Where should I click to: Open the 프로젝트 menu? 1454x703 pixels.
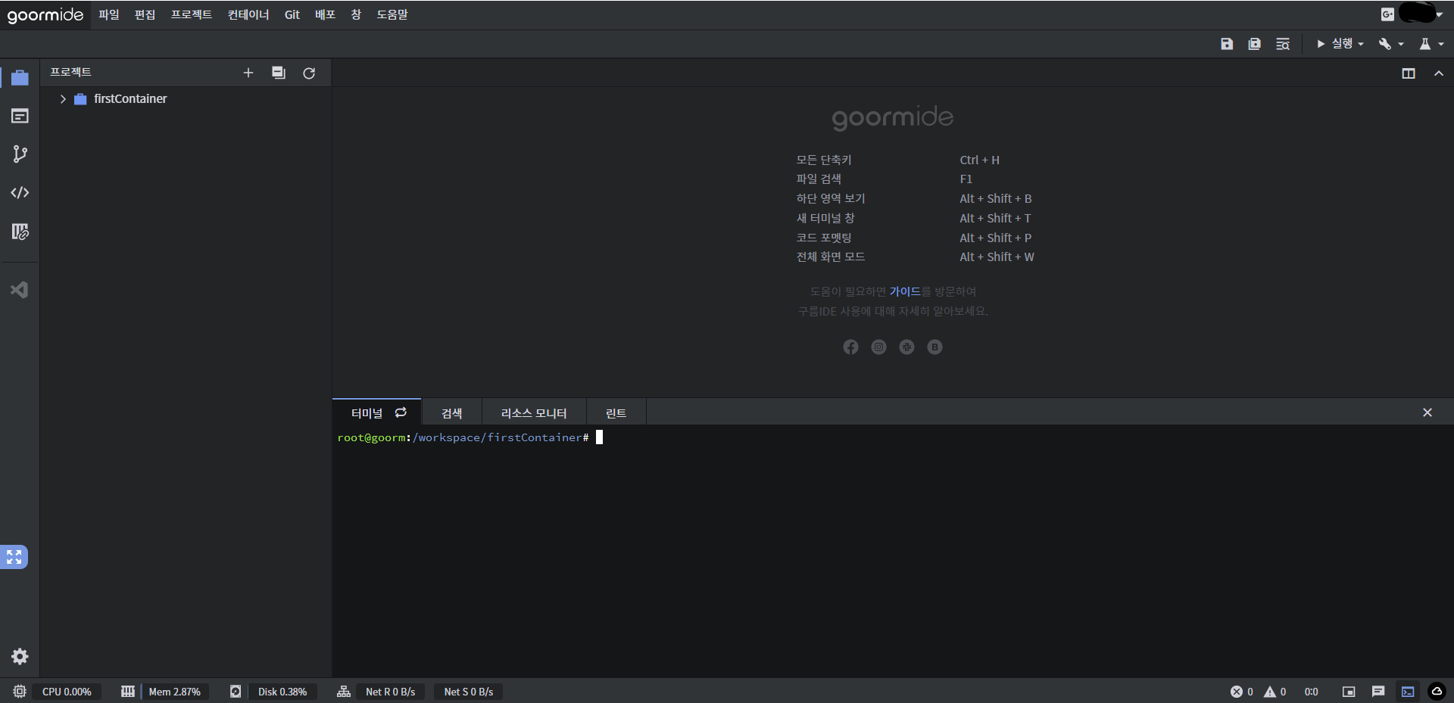(192, 14)
